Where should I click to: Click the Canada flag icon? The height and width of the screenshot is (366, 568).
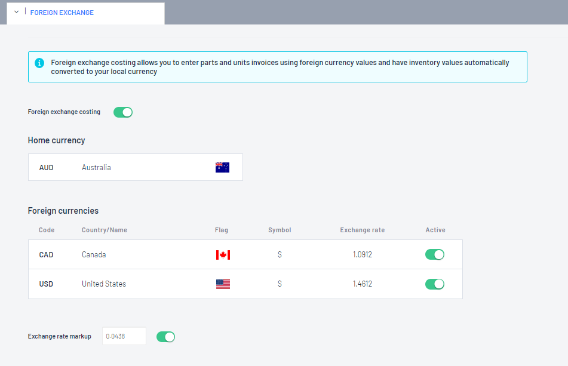pos(223,255)
